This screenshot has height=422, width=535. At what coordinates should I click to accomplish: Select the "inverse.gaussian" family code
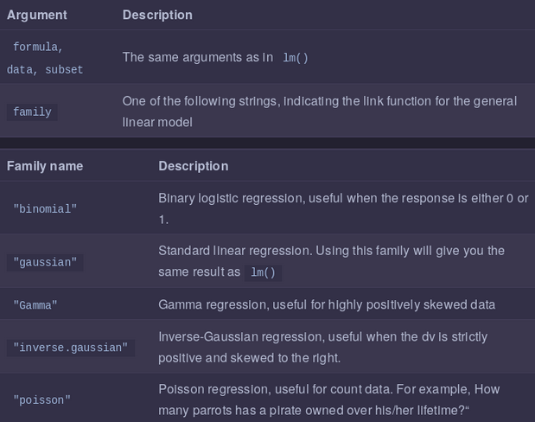(70, 347)
